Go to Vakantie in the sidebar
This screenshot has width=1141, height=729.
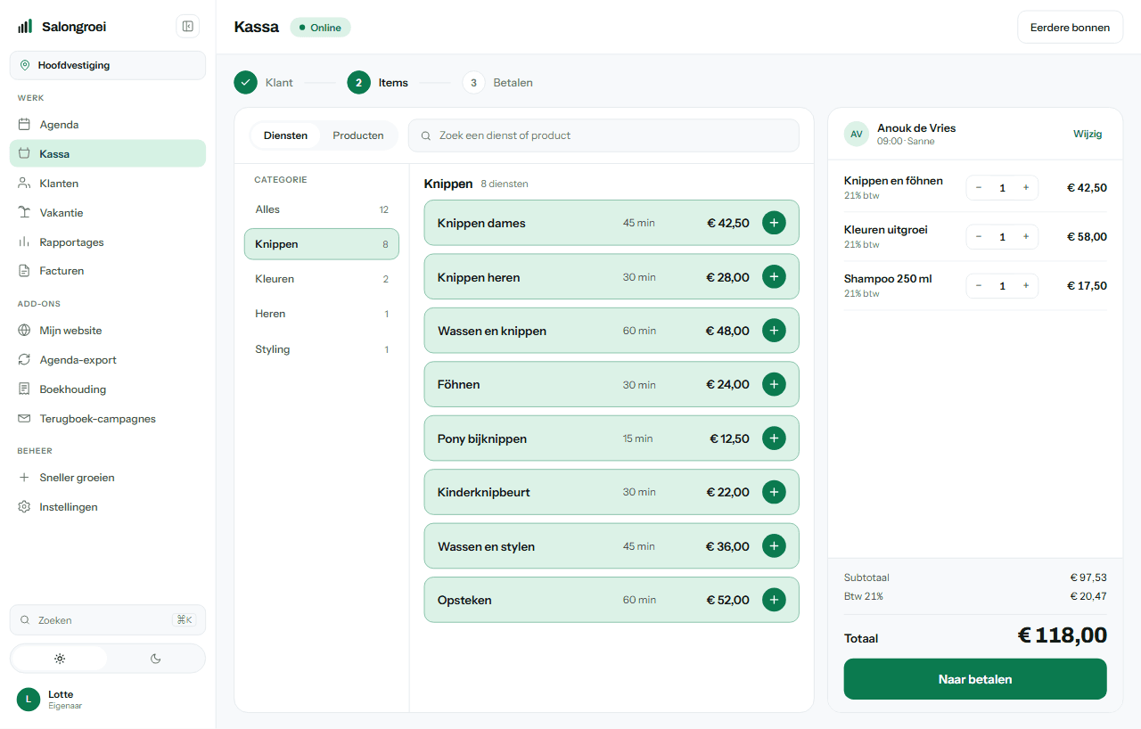108,213
